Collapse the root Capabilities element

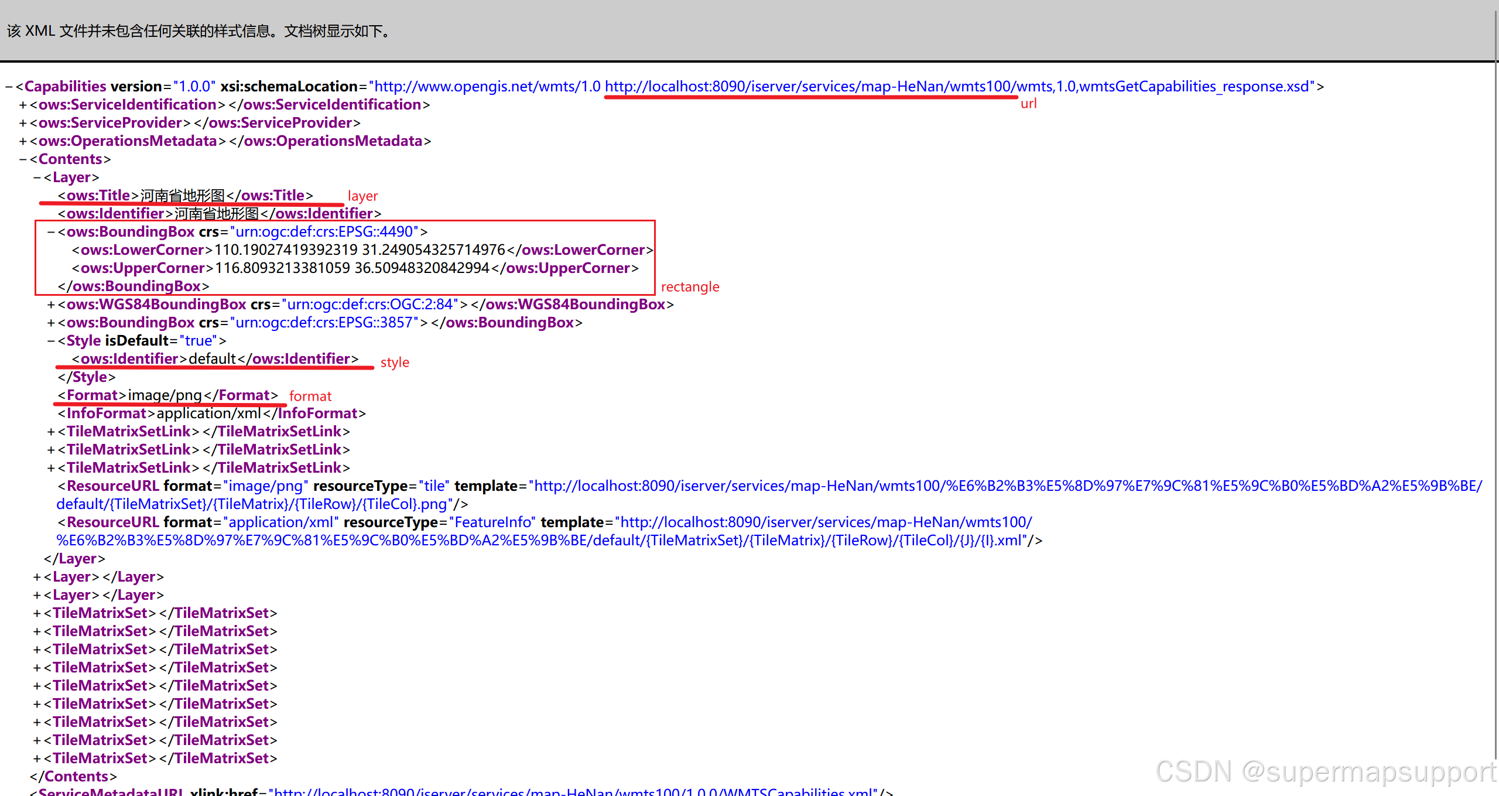(x=9, y=87)
